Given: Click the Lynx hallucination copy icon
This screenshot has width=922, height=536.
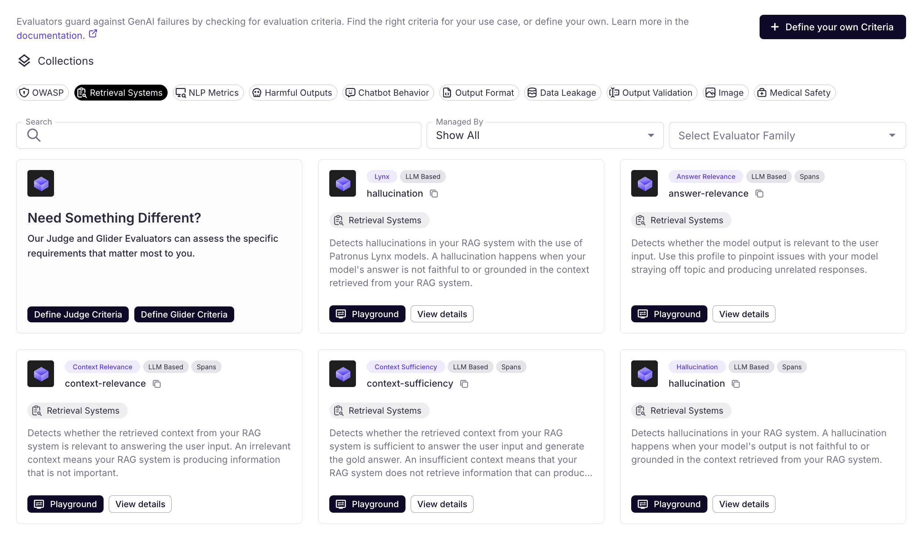Looking at the screenshot, I should tap(434, 194).
